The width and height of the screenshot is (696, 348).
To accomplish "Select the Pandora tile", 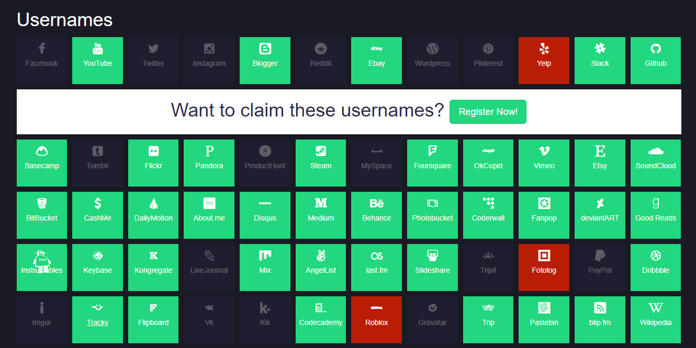I will pyautogui.click(x=209, y=163).
